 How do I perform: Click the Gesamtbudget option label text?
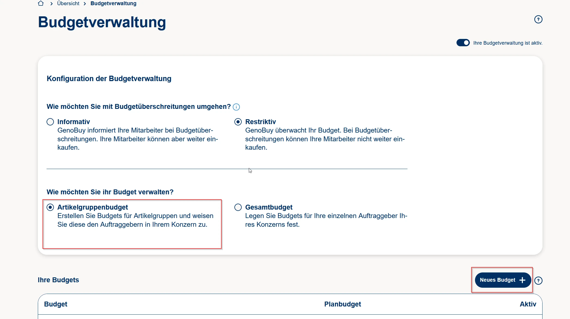coord(269,207)
